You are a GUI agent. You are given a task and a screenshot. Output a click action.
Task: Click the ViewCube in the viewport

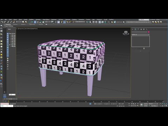point(126,33)
